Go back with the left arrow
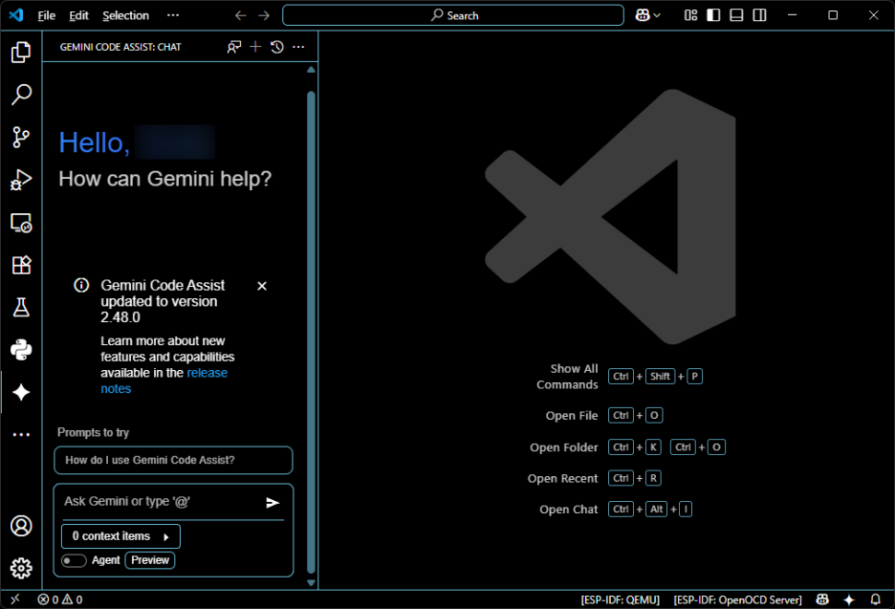895x609 pixels. pos(240,15)
